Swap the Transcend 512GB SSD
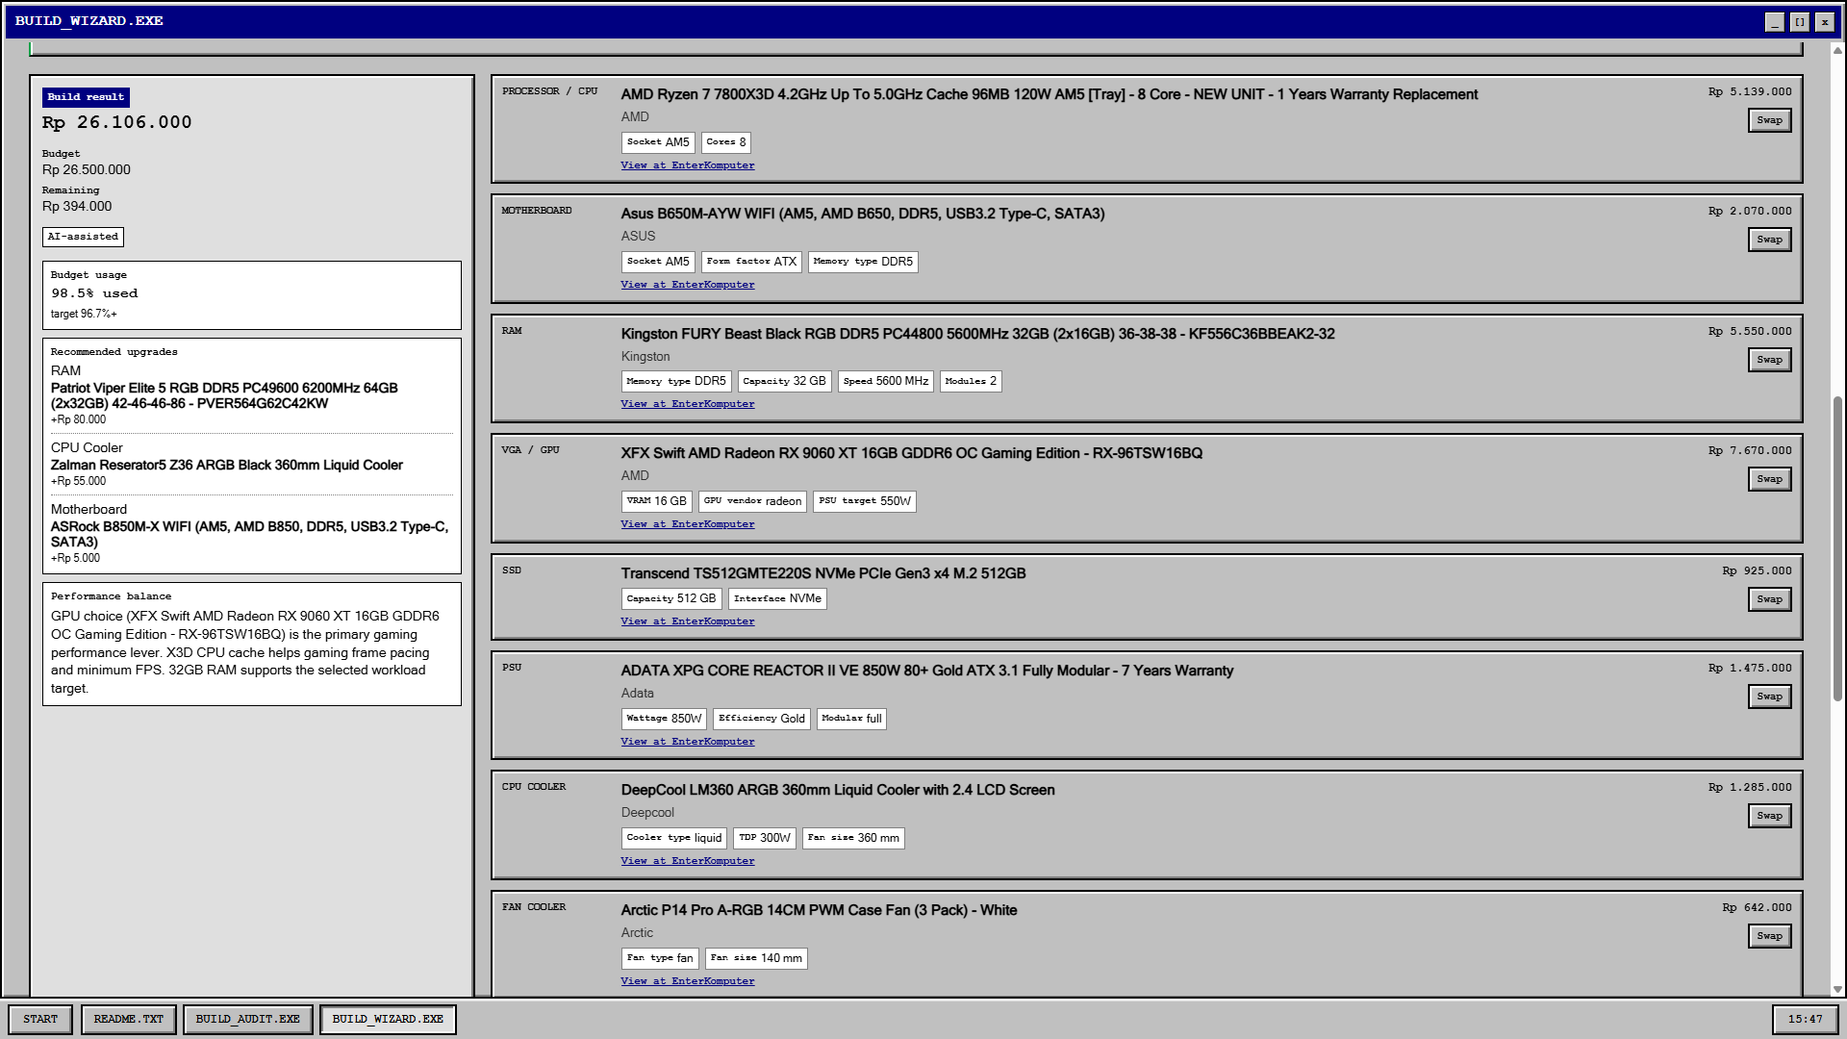Image resolution: width=1847 pixels, height=1039 pixels. point(1769,599)
